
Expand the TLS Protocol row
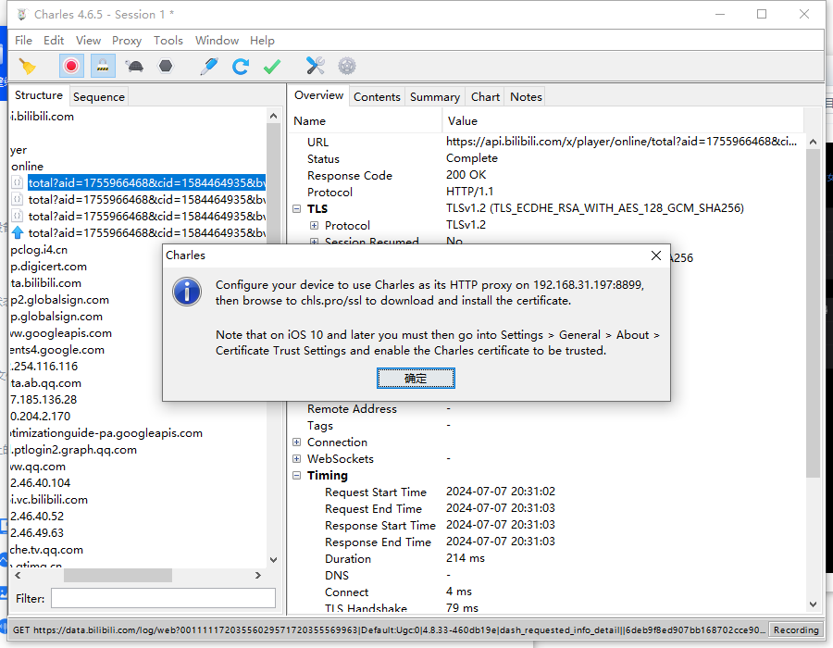pyautogui.click(x=314, y=226)
